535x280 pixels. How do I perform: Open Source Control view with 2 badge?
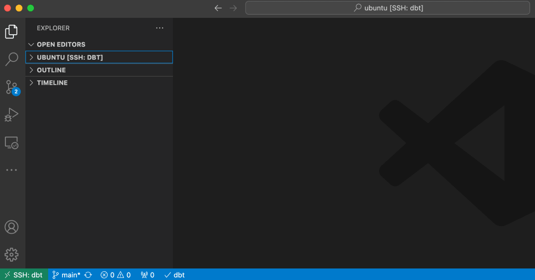click(x=12, y=87)
